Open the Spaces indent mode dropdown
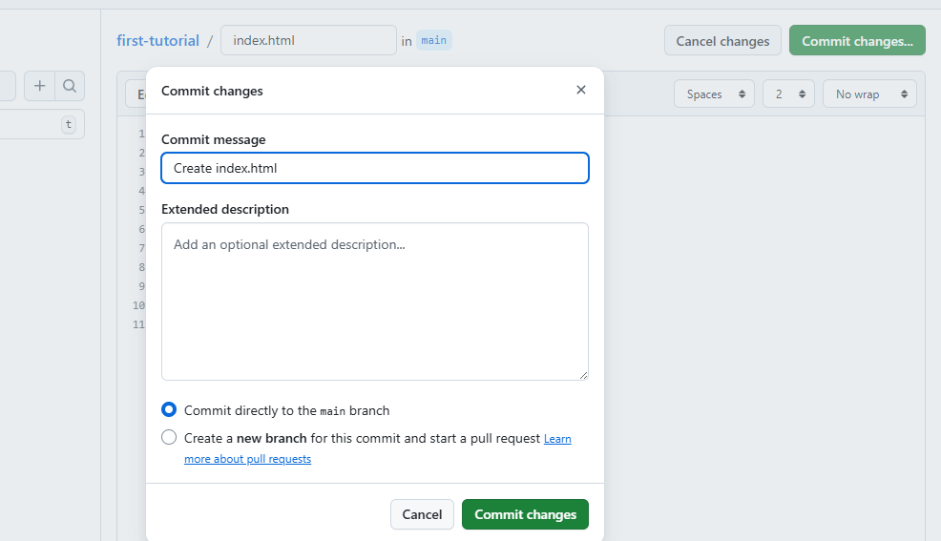The height and width of the screenshot is (541, 941). click(714, 94)
